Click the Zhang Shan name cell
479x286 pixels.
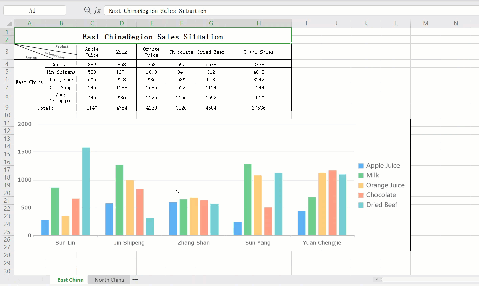click(61, 79)
